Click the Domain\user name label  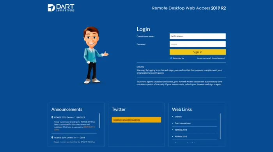pyautogui.click(x=145, y=36)
